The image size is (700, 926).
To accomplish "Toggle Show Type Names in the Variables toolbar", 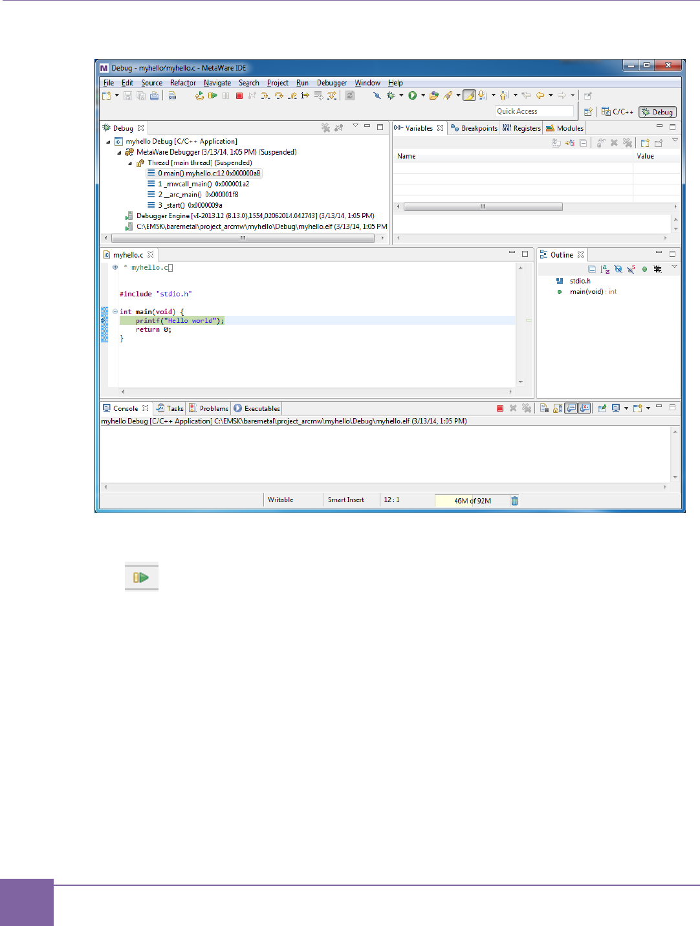I will click(x=556, y=143).
